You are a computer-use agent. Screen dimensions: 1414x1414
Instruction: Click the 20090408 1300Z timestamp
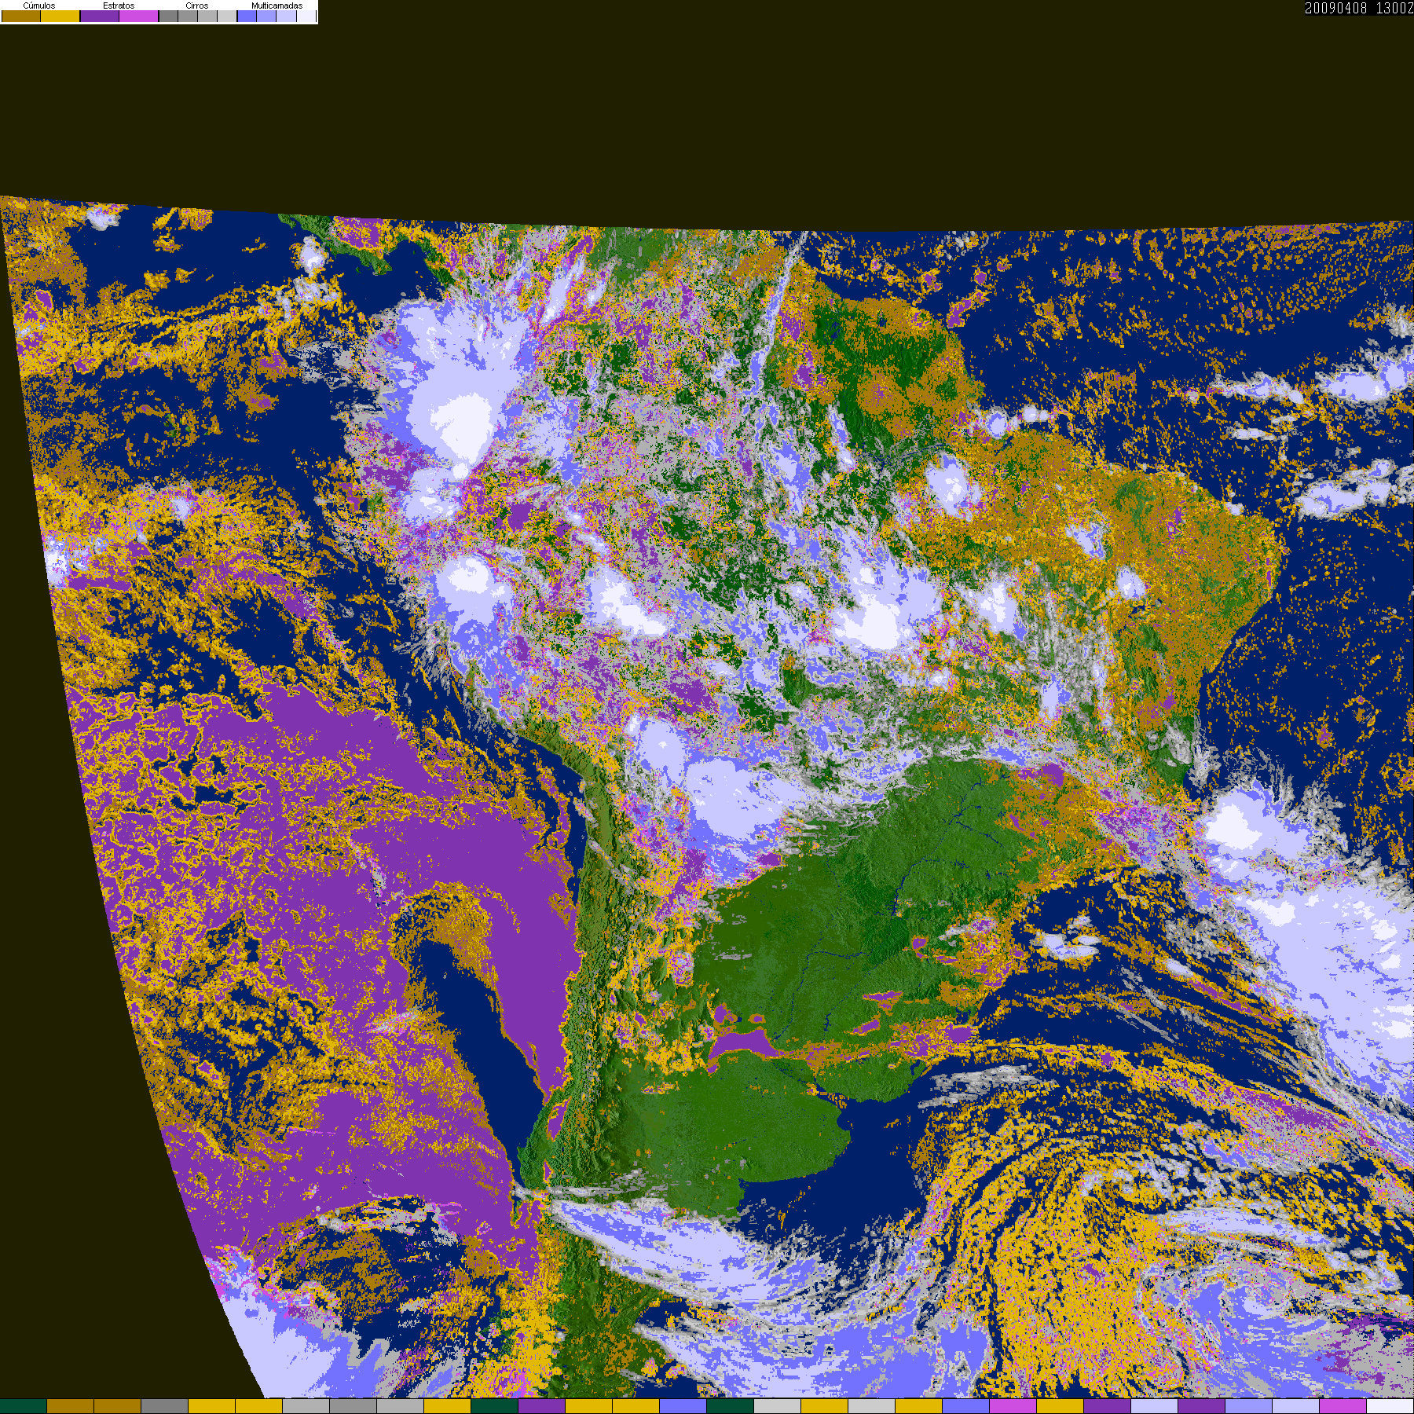(1359, 8)
